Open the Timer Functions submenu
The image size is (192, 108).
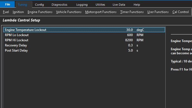coord(132,12)
